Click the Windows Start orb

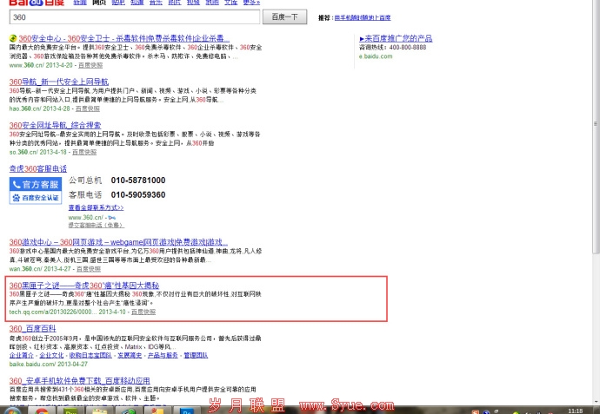click(x=11, y=411)
